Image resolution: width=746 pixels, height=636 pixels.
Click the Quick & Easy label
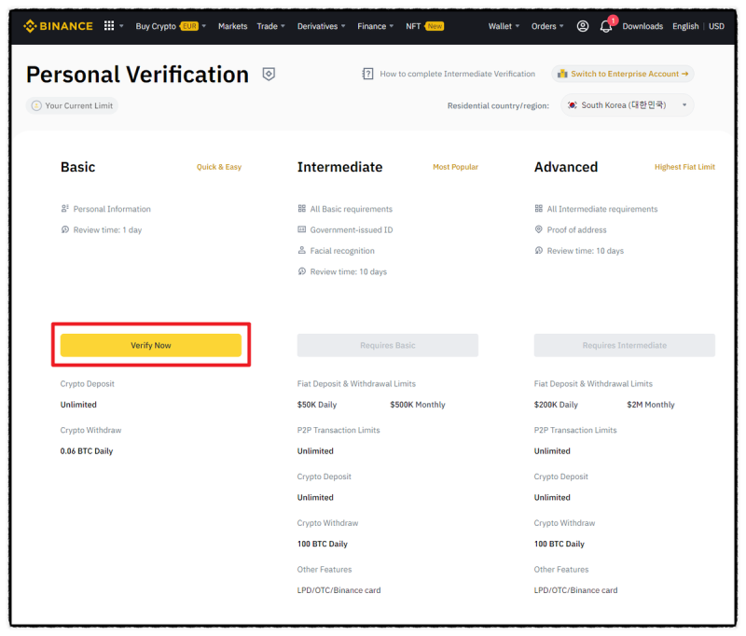219,167
